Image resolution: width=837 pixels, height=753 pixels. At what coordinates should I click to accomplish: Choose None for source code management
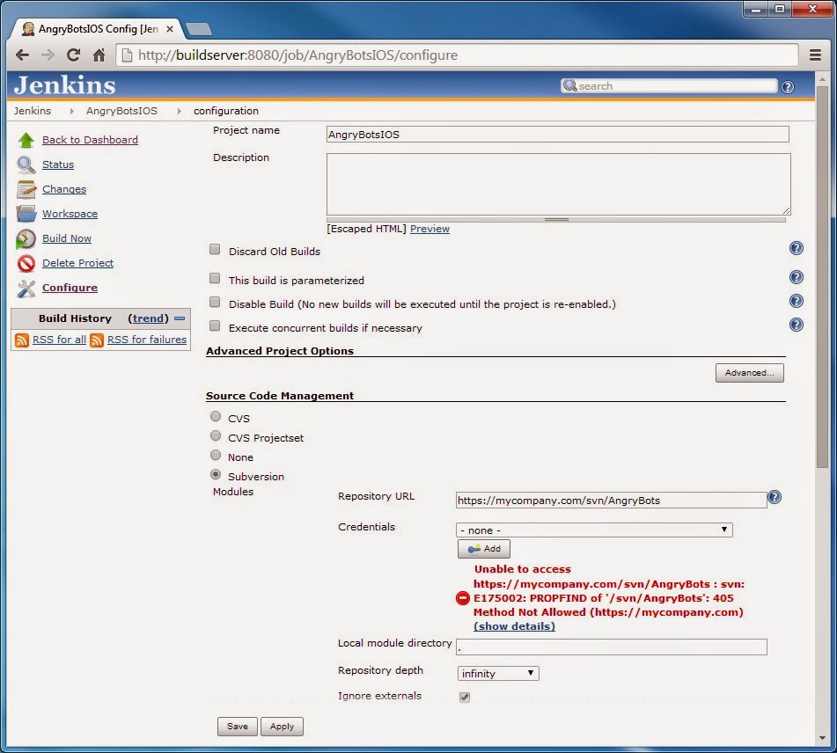pyautogui.click(x=216, y=455)
